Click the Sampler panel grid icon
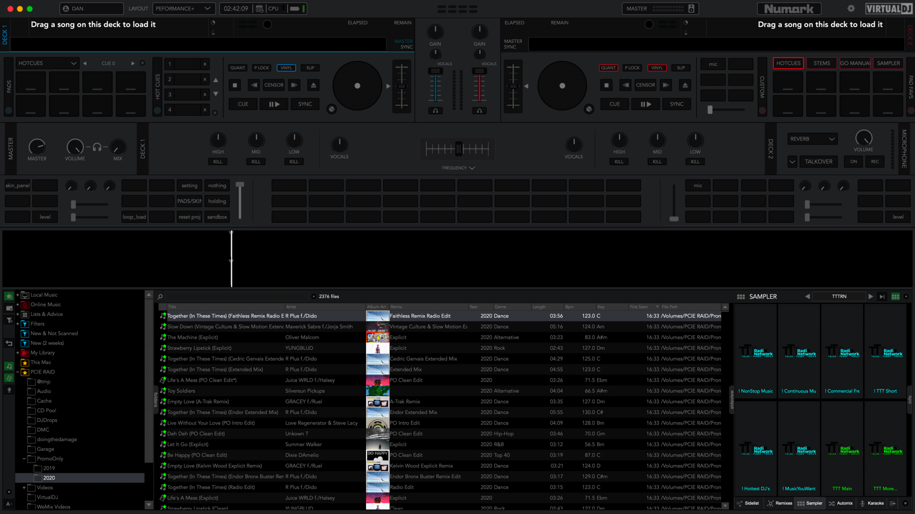This screenshot has height=514, width=915. [741, 297]
